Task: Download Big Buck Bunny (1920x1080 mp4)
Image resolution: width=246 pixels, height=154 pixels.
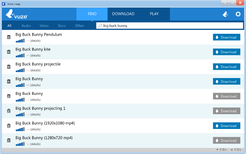Action: pos(227,126)
